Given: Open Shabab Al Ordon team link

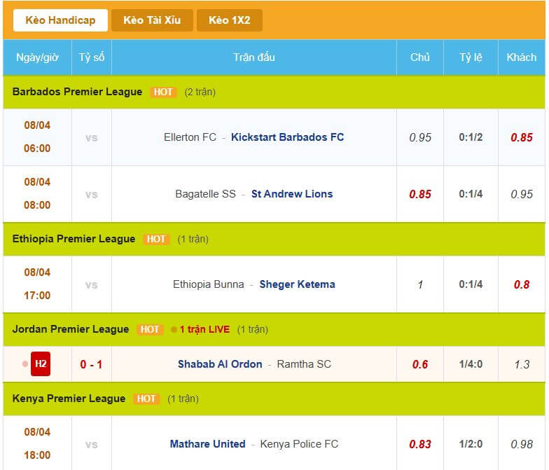Looking at the screenshot, I should point(220,364).
